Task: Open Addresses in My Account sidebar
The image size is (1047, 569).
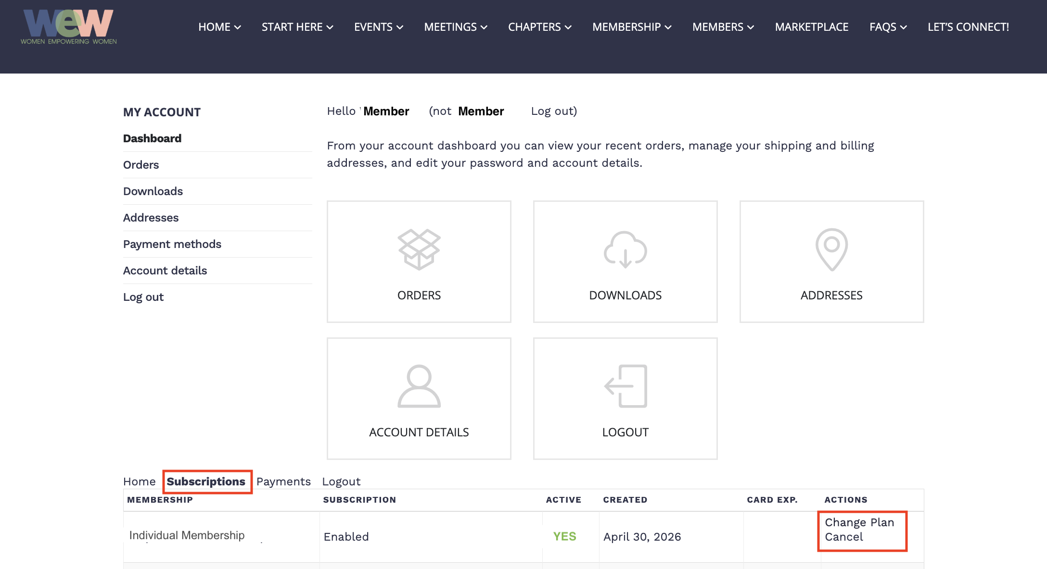Action: point(151,218)
